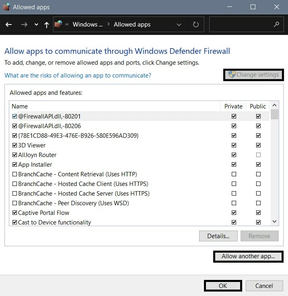
Task: Select the Allowed apps breadcrumb item
Action: (132, 24)
